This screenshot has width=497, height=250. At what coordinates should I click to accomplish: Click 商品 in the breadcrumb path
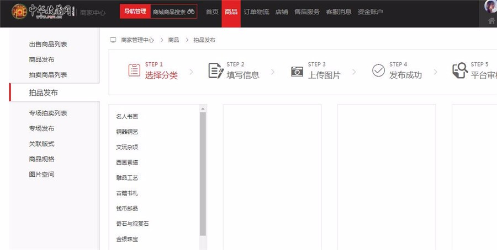[x=173, y=40]
